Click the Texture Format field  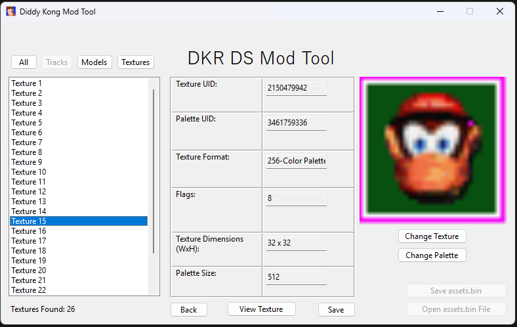pyautogui.click(x=296, y=161)
